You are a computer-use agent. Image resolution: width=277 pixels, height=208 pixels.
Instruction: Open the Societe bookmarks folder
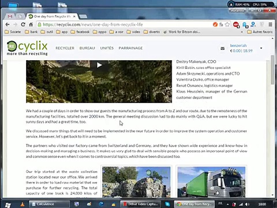click(13, 32)
